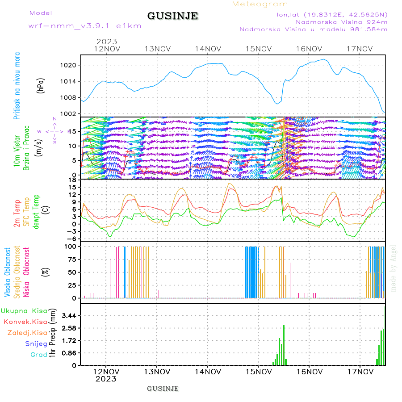Click the 1020 pressure tick value
402x402 pixels.
pos(68,65)
